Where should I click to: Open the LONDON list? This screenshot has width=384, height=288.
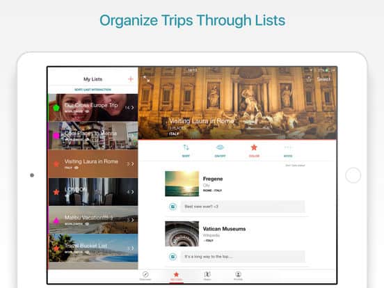point(93,192)
